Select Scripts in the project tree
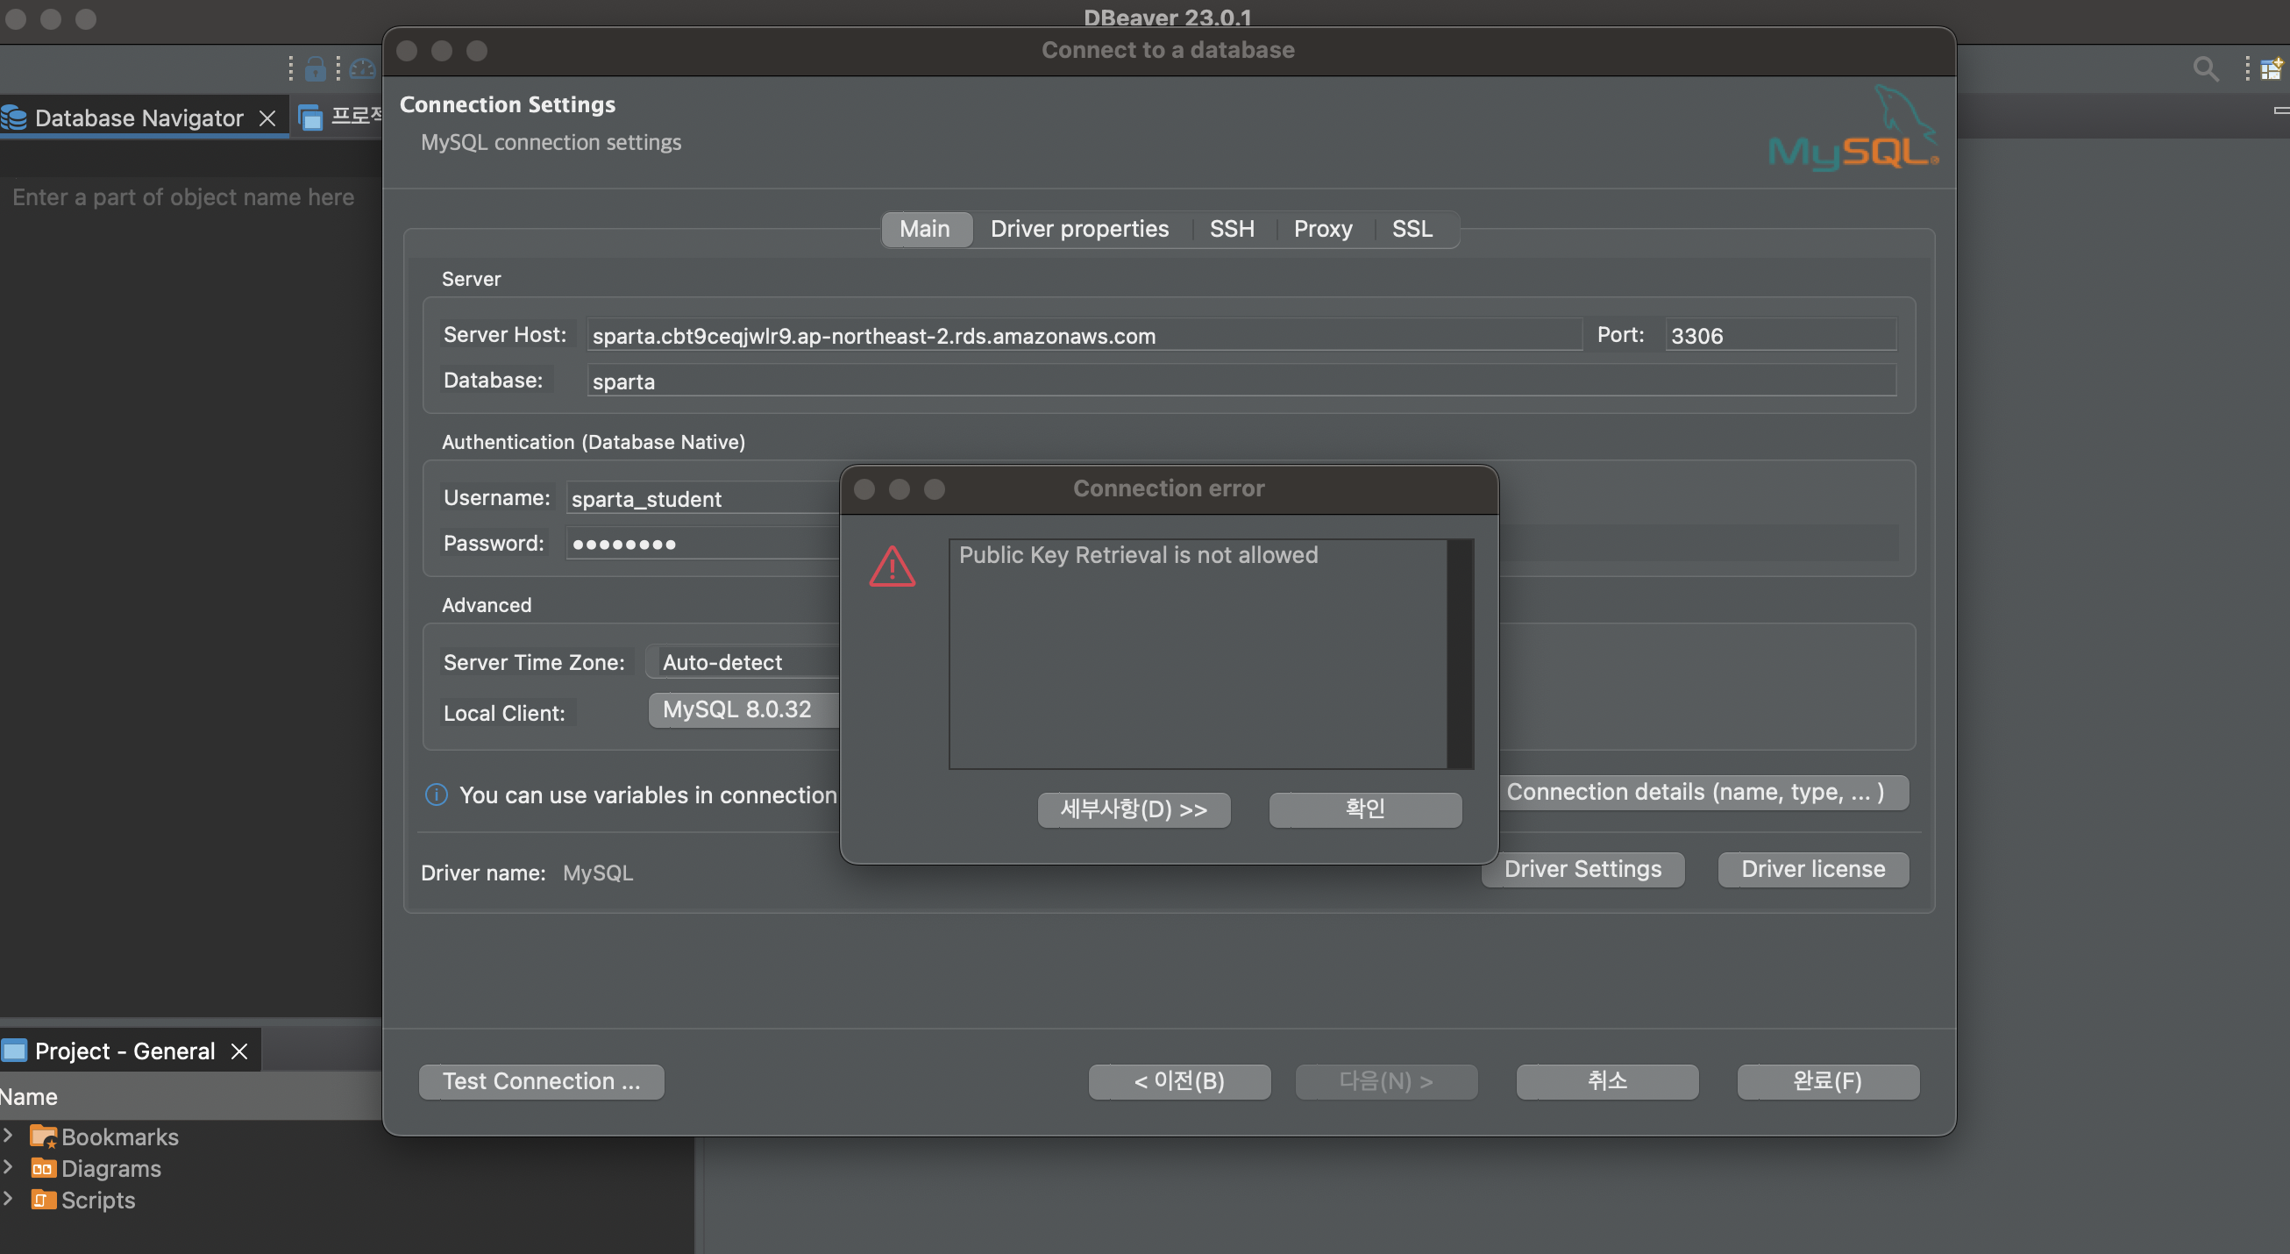 coord(99,1200)
